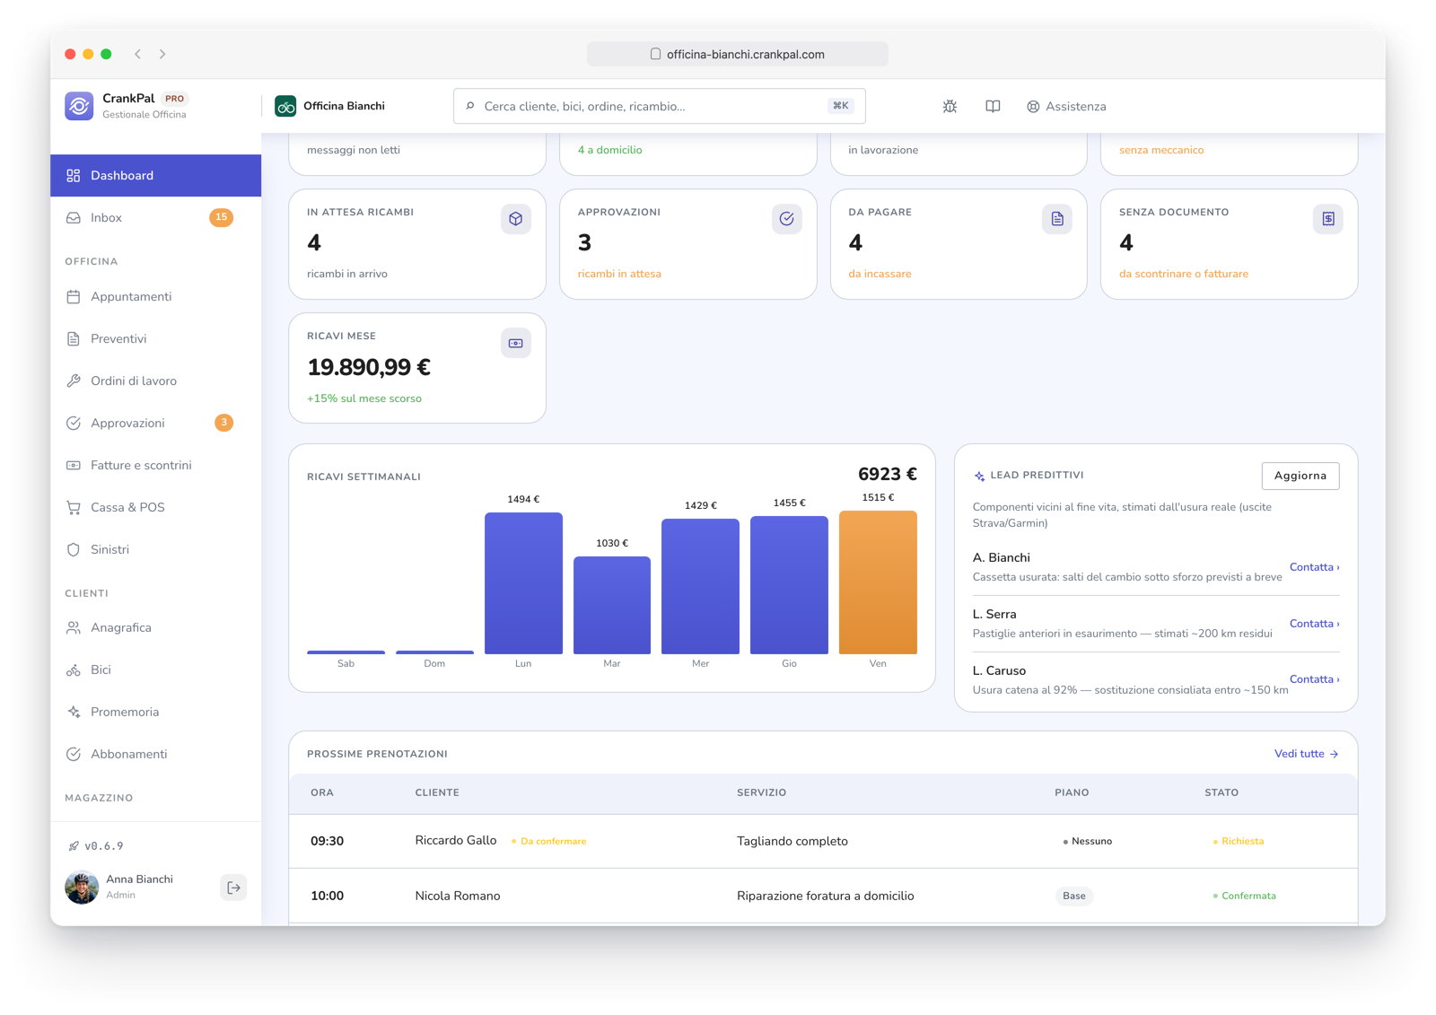
Task: Click the check icon on Approvazioni card
Action: coord(787,219)
